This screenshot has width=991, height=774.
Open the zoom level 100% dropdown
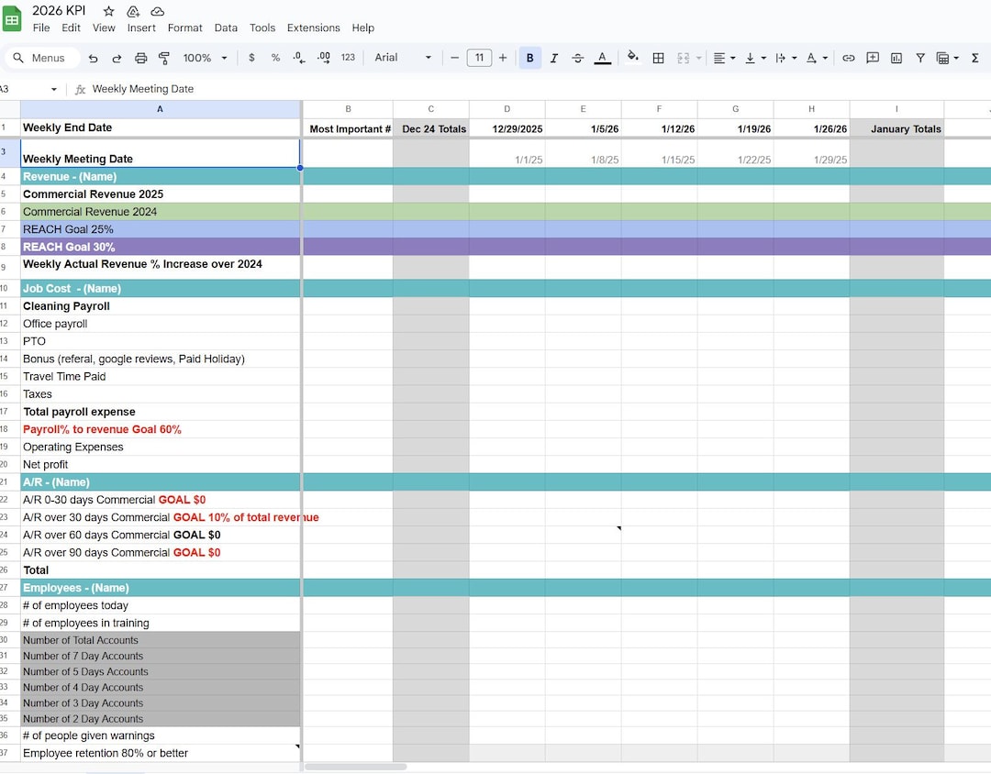(x=205, y=58)
